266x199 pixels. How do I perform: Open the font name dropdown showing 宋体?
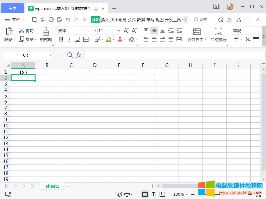click(x=95, y=30)
